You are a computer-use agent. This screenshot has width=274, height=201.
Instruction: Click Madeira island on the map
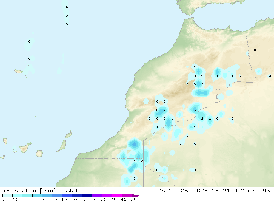18,71
